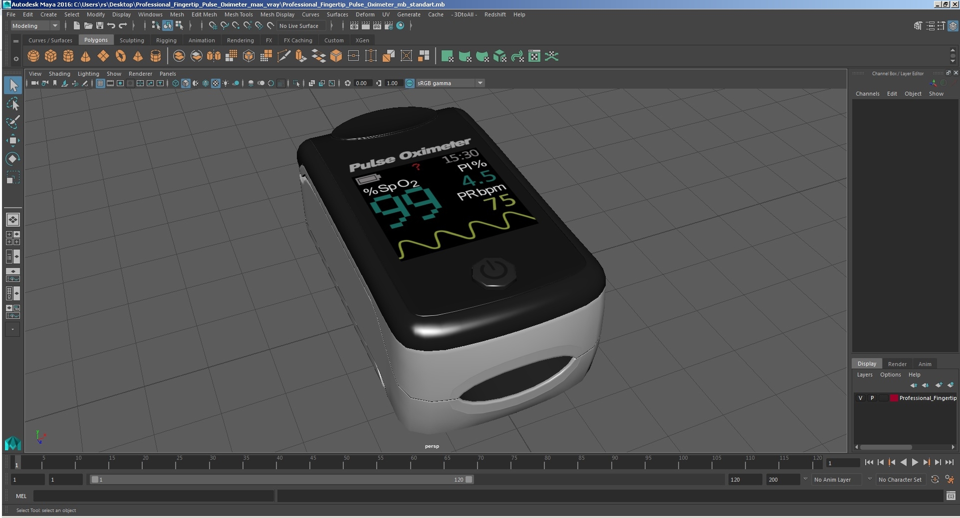
Task: Click the Save Scene icon in the toolbar
Action: click(99, 26)
